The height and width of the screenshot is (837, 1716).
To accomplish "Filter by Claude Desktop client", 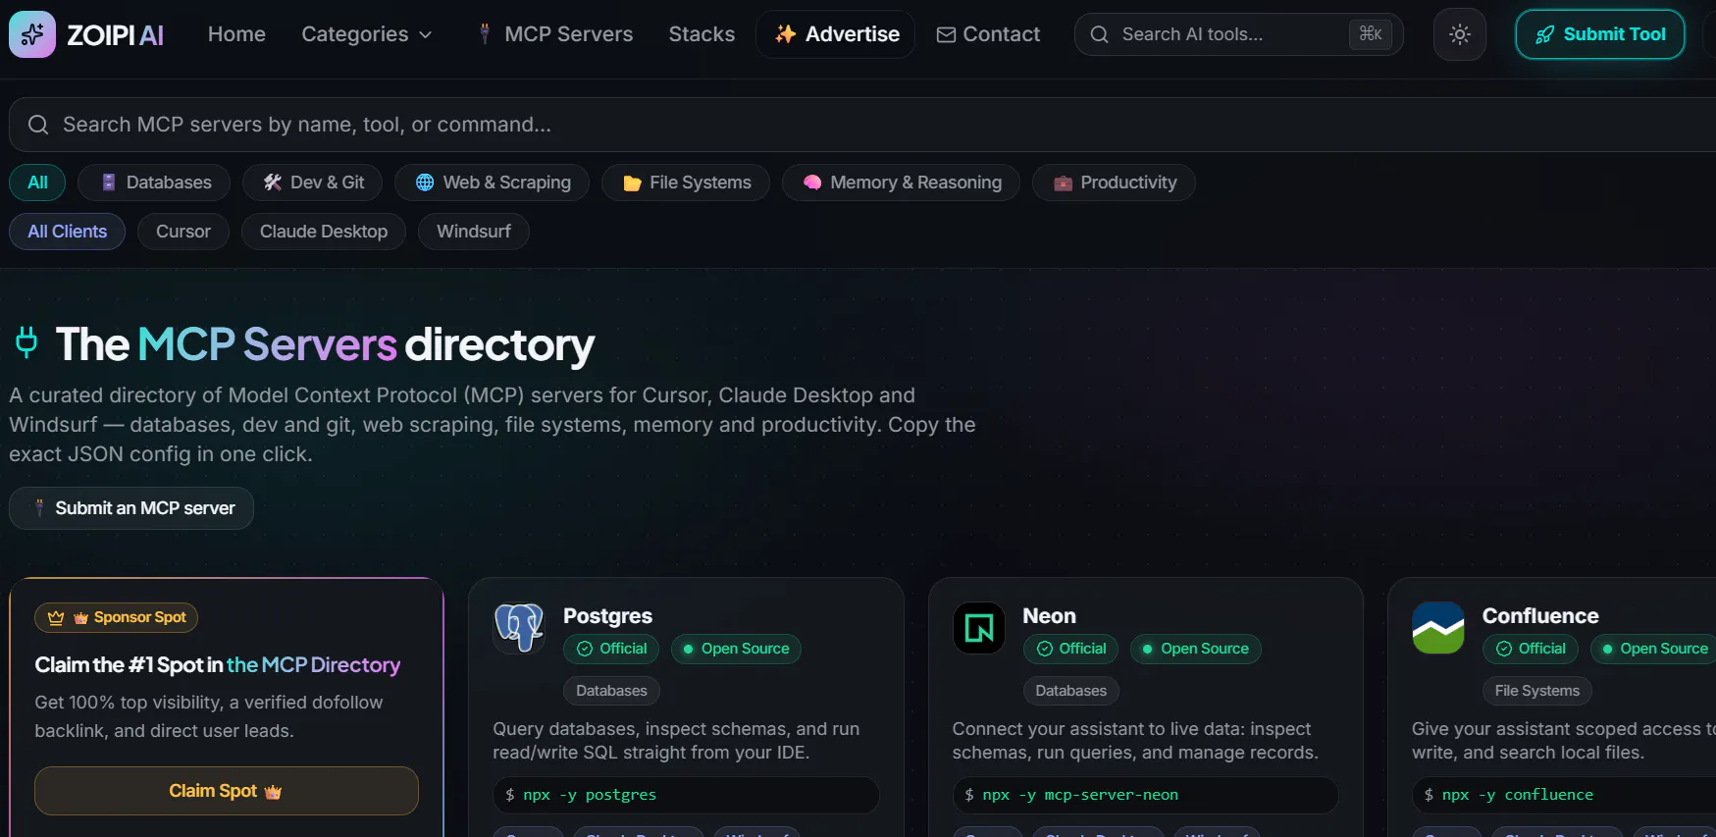I will [324, 232].
